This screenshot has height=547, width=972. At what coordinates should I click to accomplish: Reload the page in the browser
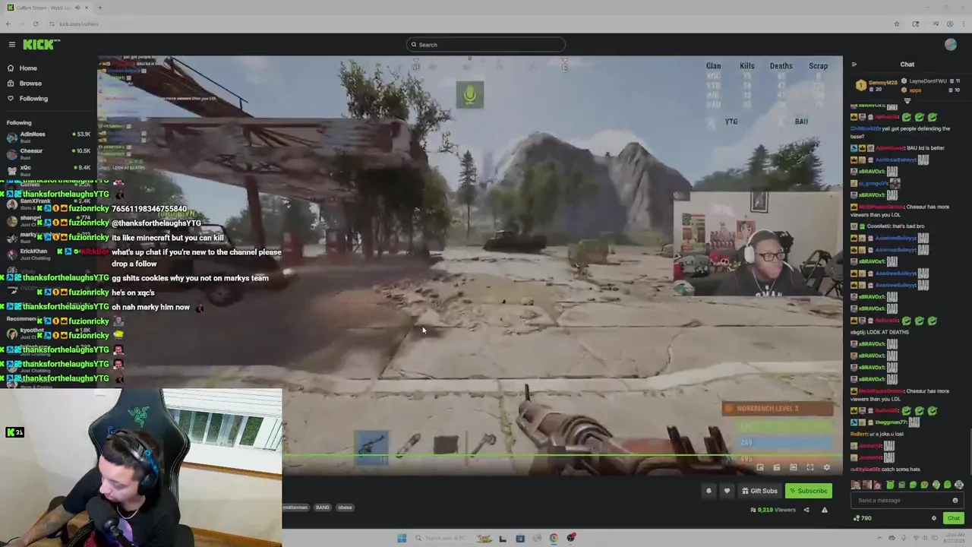click(x=36, y=24)
